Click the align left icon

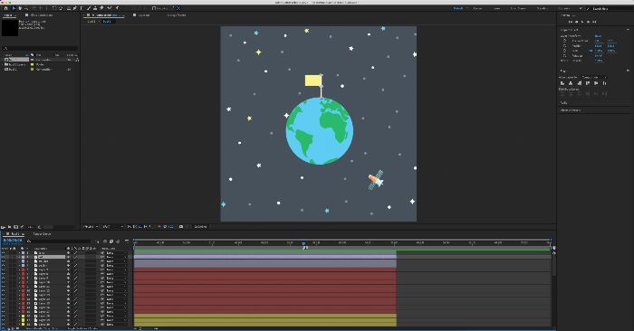pos(562,83)
